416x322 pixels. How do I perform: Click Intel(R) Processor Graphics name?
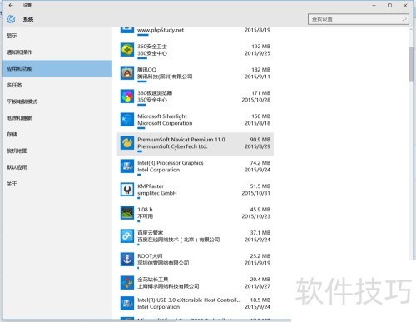(171, 163)
